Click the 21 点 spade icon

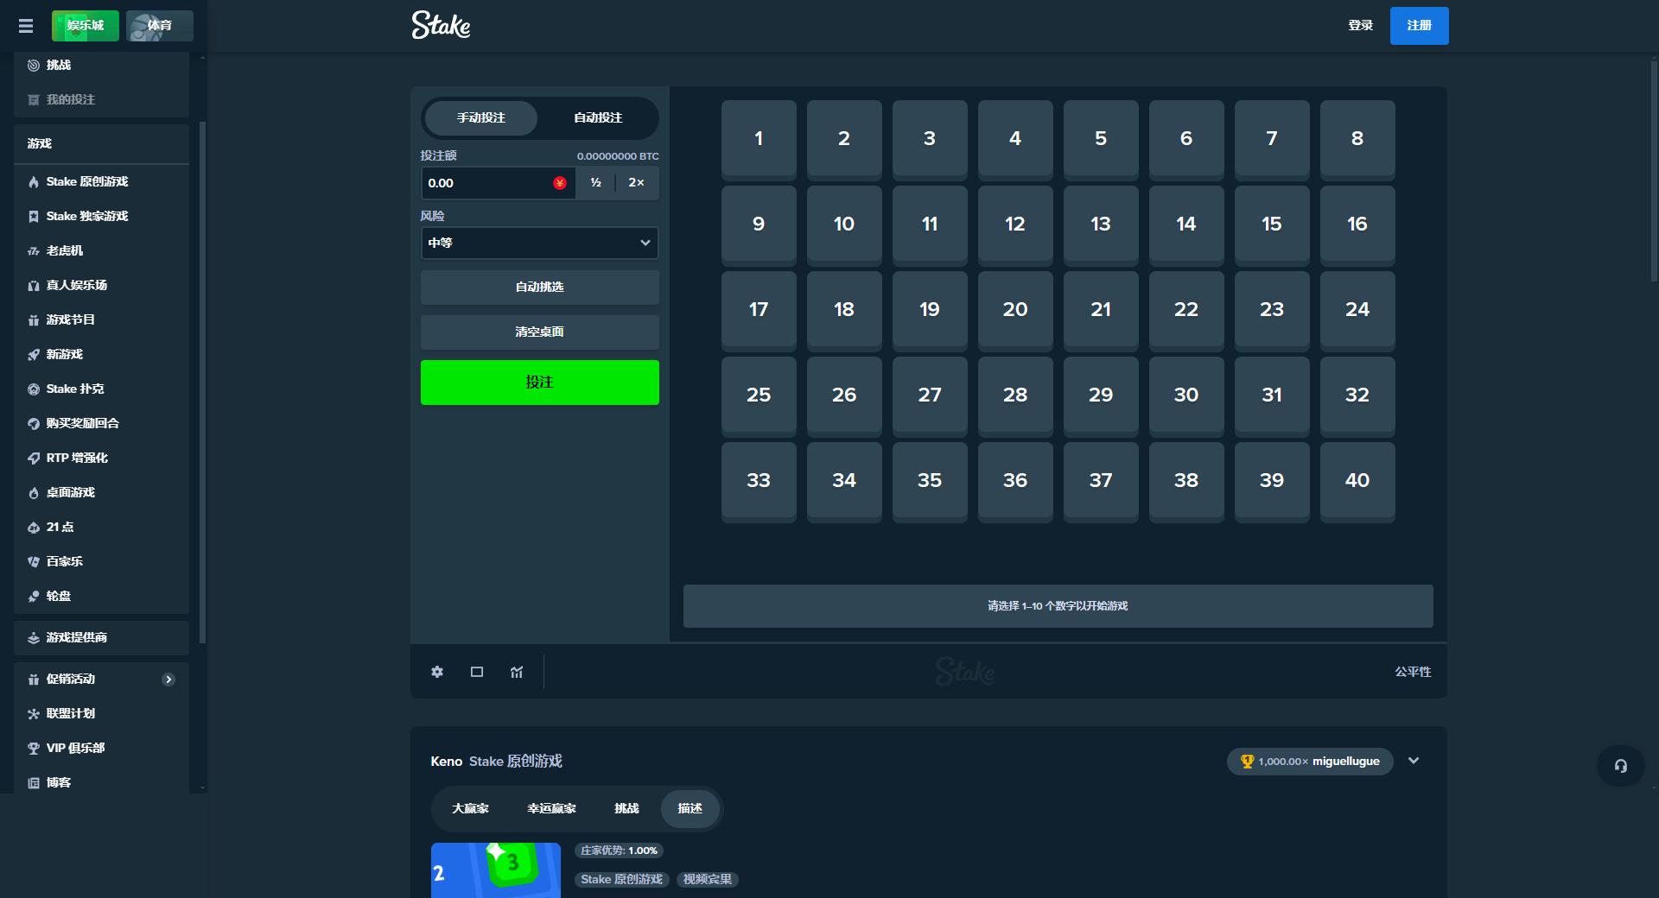tap(34, 527)
